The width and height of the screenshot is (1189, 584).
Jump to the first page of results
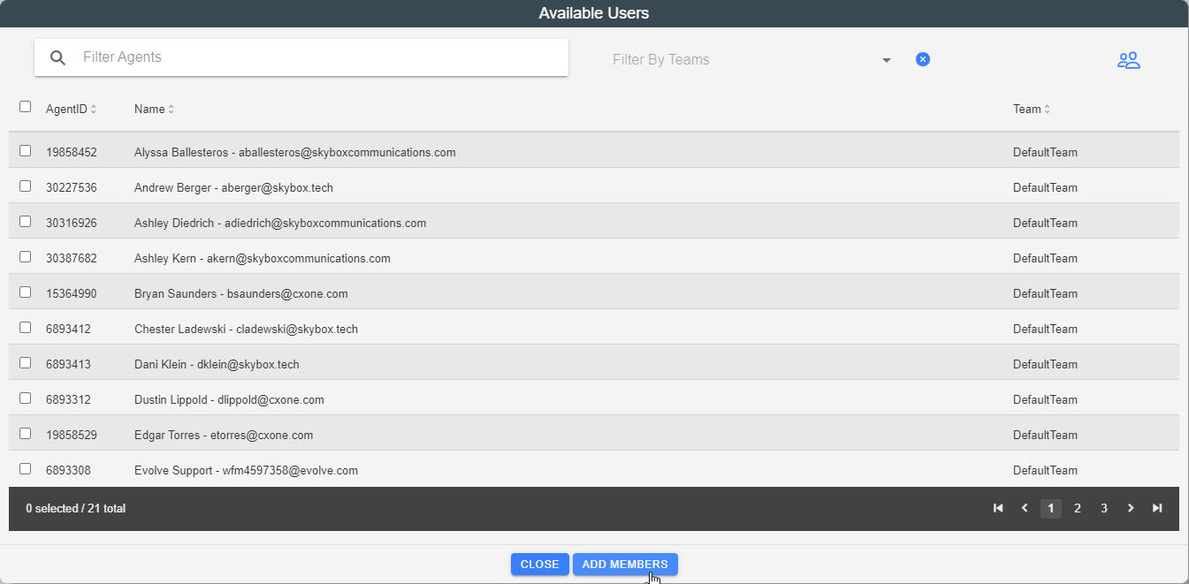(x=998, y=508)
